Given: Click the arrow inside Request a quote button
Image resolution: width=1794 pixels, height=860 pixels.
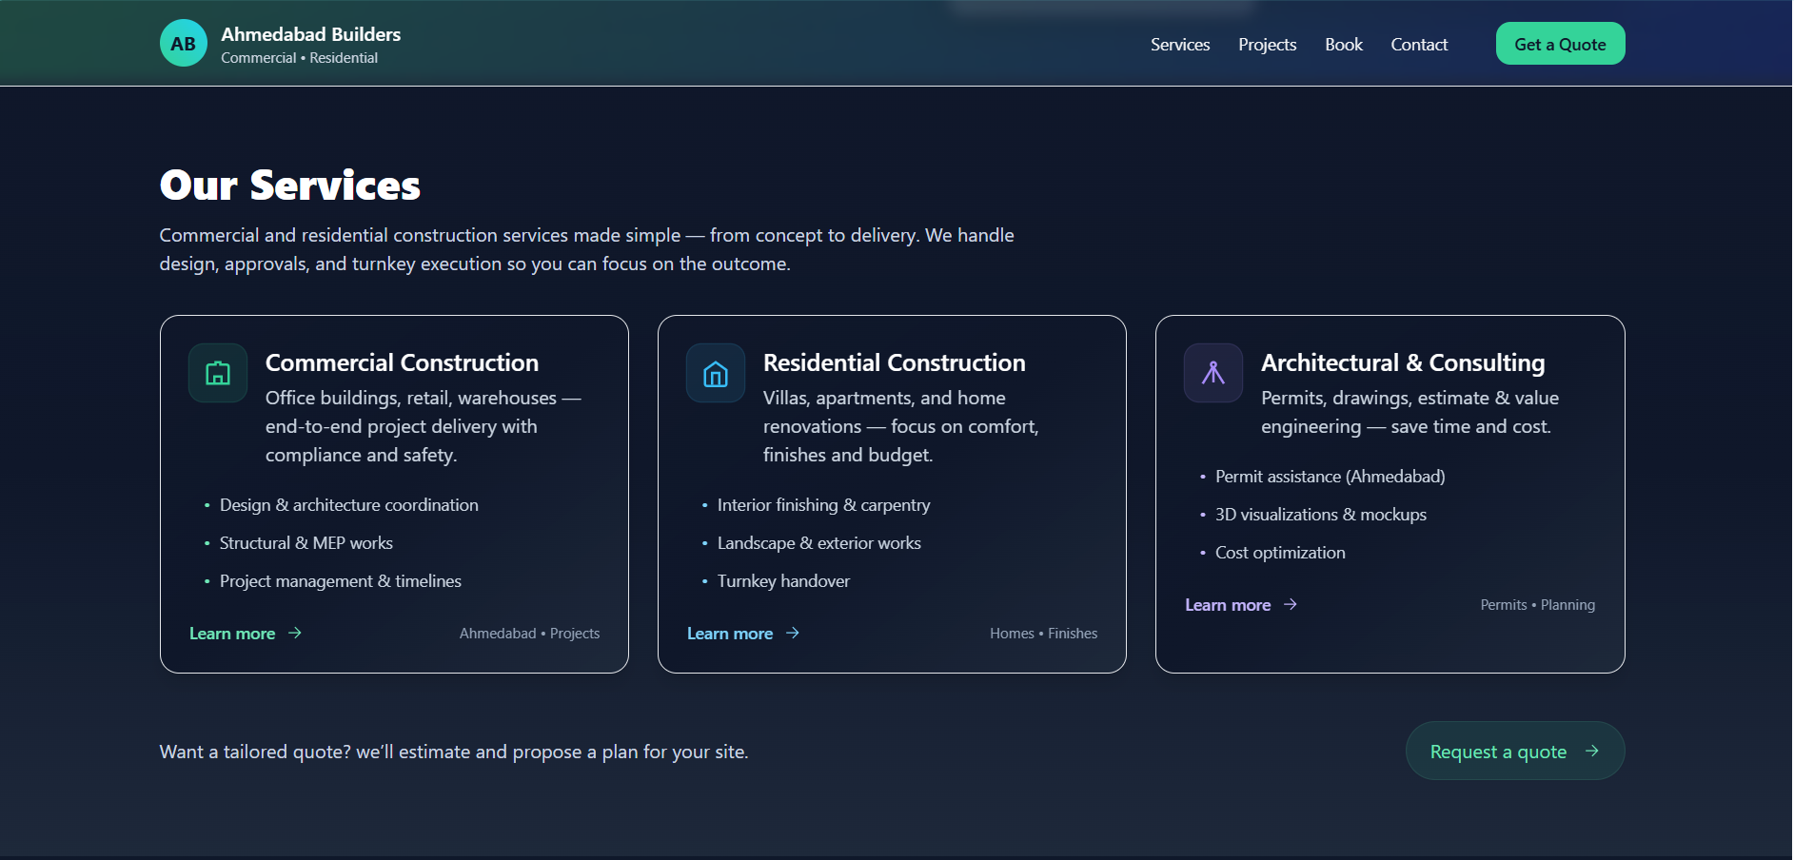Looking at the screenshot, I should click(x=1592, y=751).
